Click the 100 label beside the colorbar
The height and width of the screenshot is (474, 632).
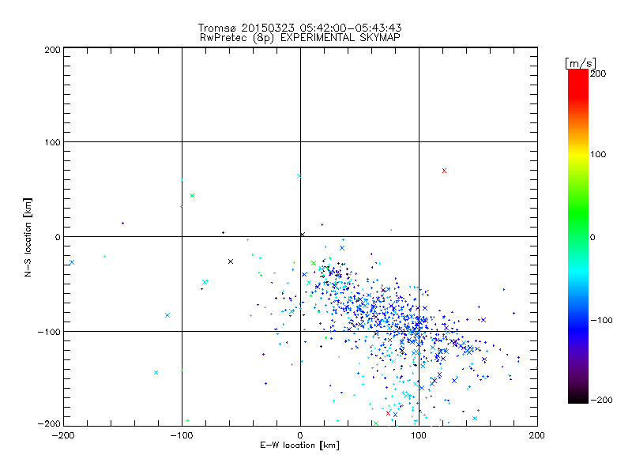[x=598, y=154]
